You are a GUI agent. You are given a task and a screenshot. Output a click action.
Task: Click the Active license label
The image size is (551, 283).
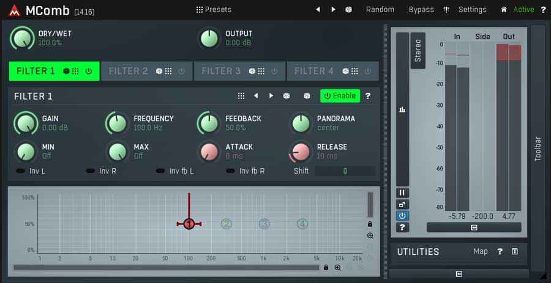[523, 9]
